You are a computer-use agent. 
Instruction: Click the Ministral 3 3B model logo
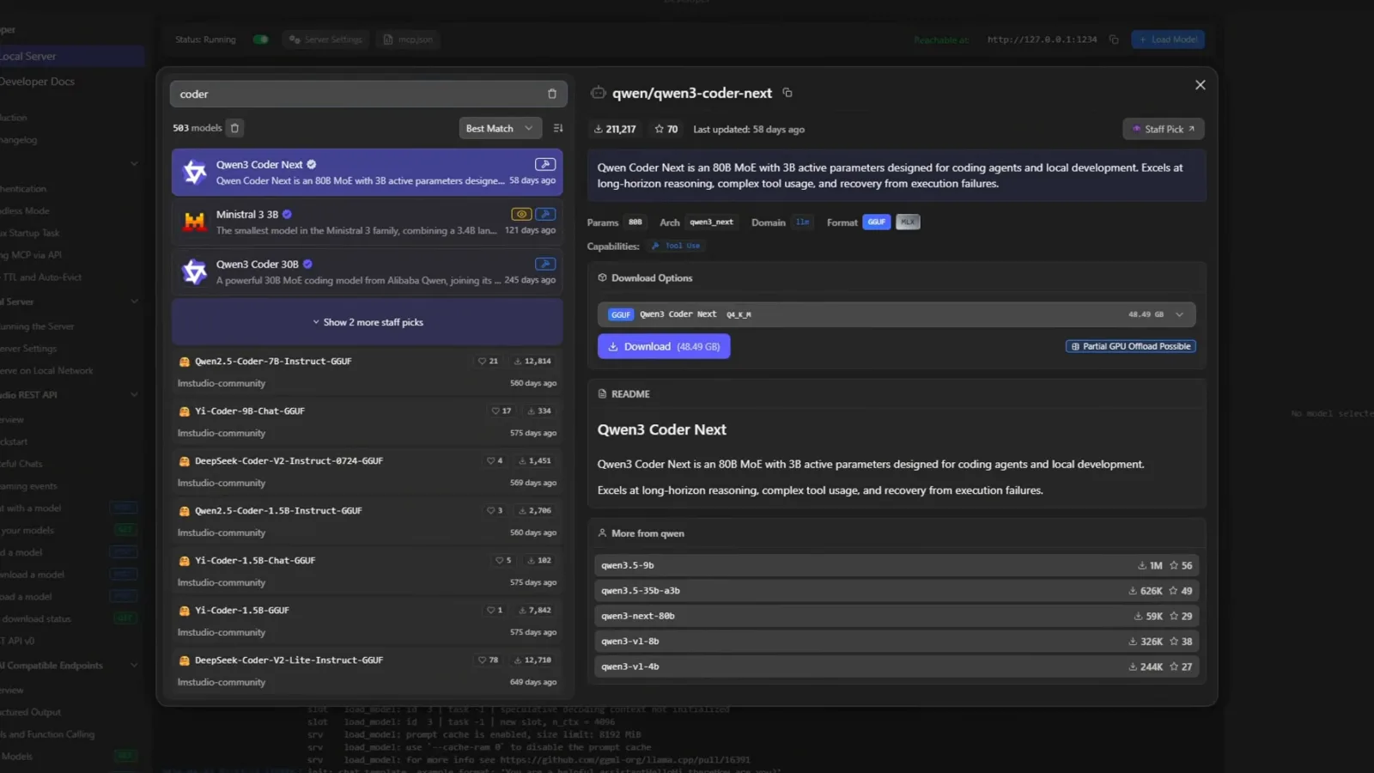coord(195,222)
